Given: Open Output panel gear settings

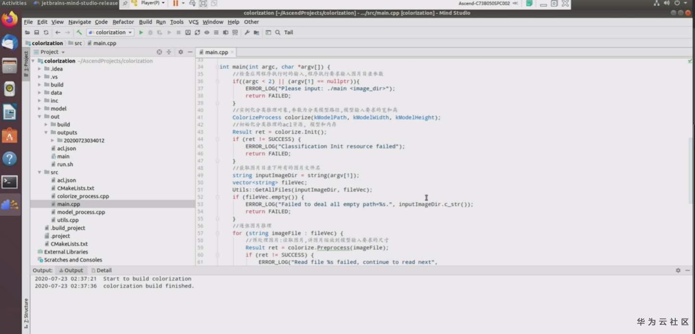Looking at the screenshot, I should (x=678, y=271).
